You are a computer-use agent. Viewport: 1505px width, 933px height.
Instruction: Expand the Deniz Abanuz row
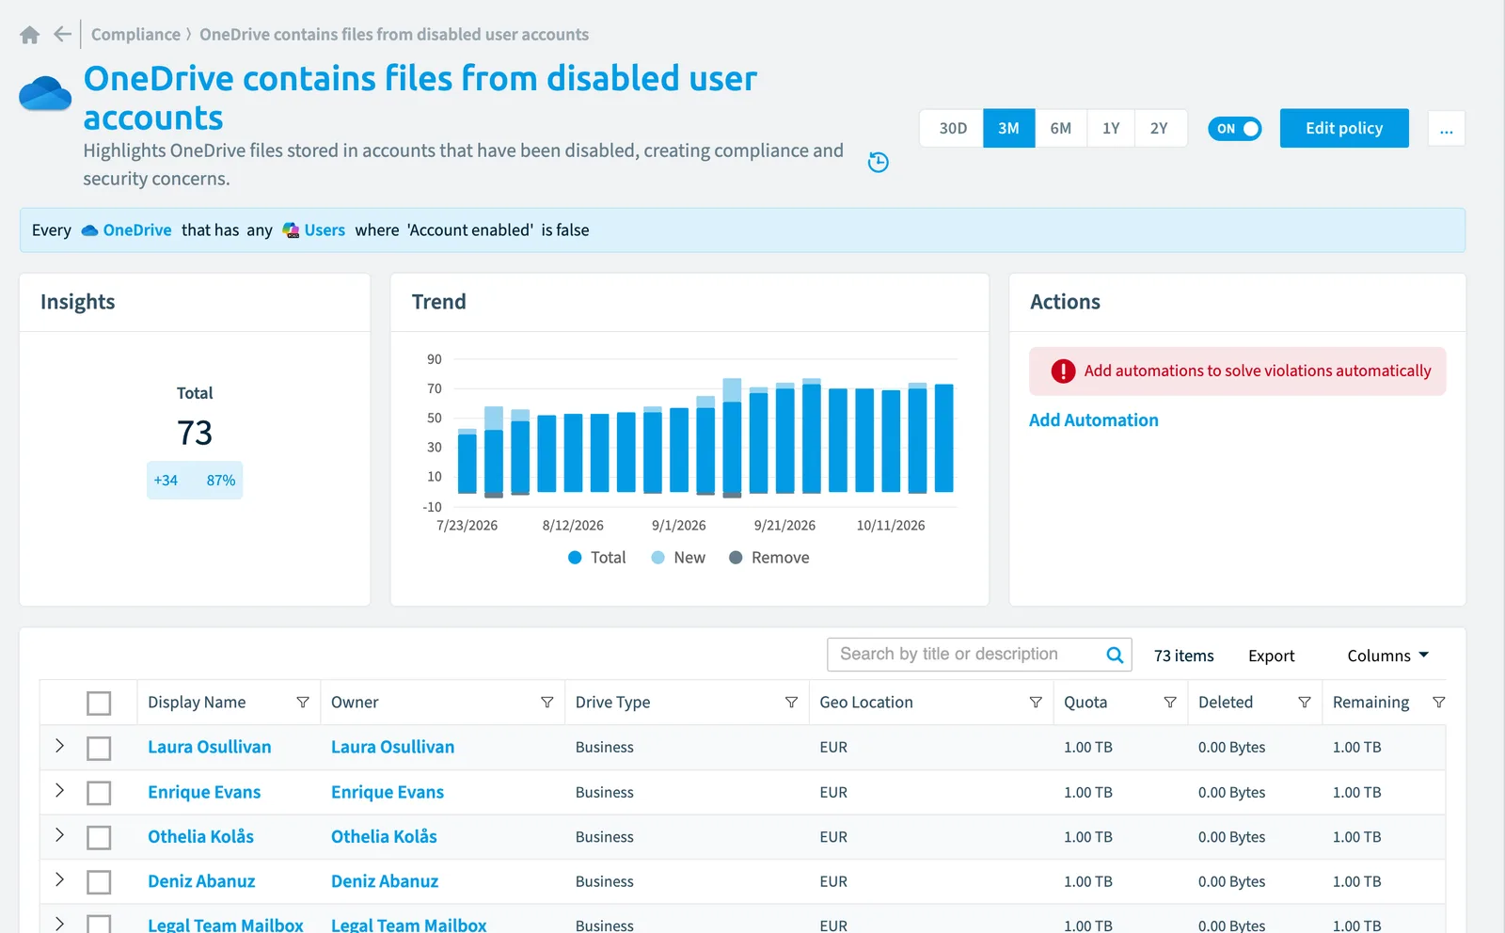click(59, 879)
